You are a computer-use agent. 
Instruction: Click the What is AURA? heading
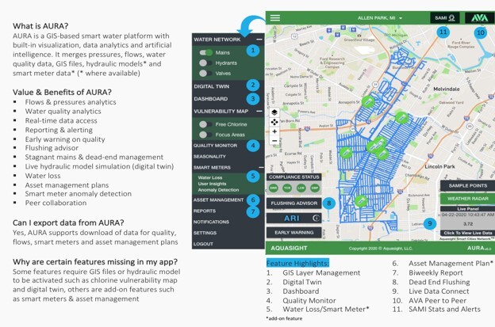40,26
